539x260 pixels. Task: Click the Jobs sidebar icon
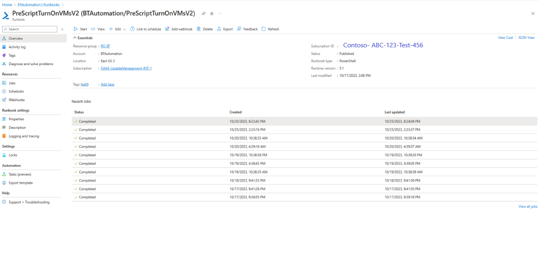tap(4, 83)
